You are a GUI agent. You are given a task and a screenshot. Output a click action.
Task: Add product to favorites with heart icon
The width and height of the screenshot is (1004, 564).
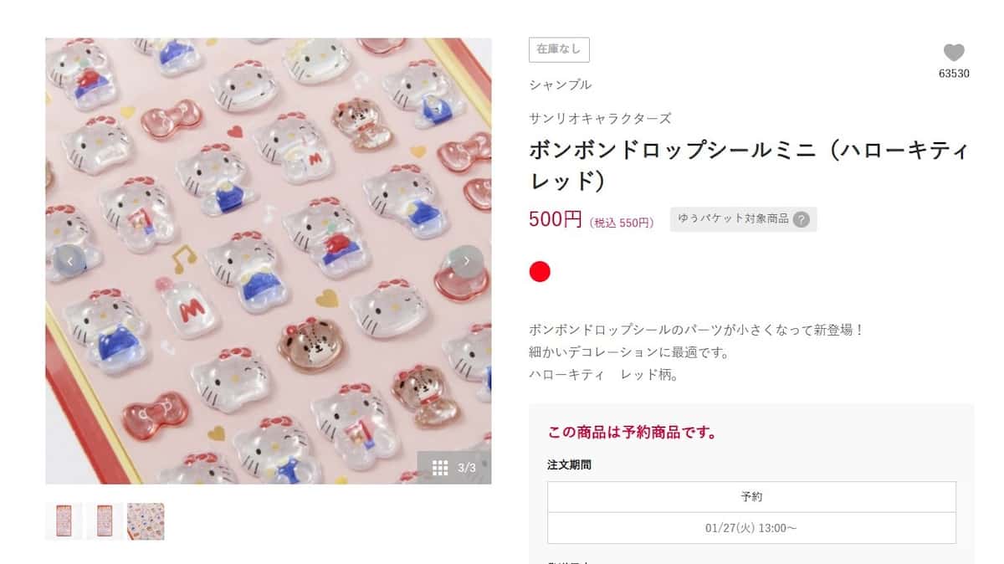click(x=954, y=53)
